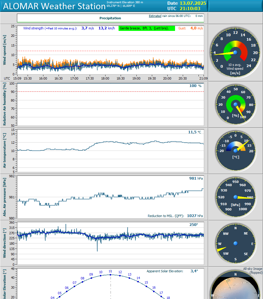Click the 18:00 tick on wind time axis
Viewport: 263px width, 299px height.
(105, 78)
